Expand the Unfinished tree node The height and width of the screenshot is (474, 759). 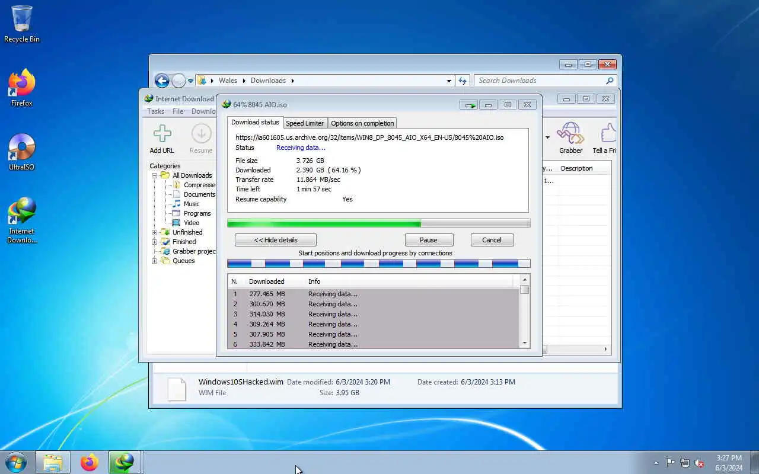point(154,232)
